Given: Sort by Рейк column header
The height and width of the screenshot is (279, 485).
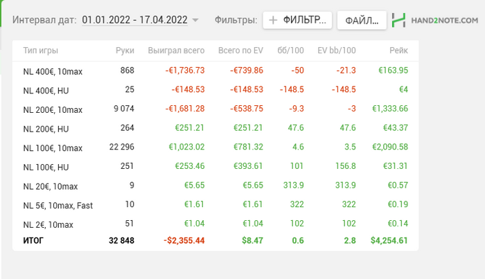Looking at the screenshot, I should click(x=398, y=51).
